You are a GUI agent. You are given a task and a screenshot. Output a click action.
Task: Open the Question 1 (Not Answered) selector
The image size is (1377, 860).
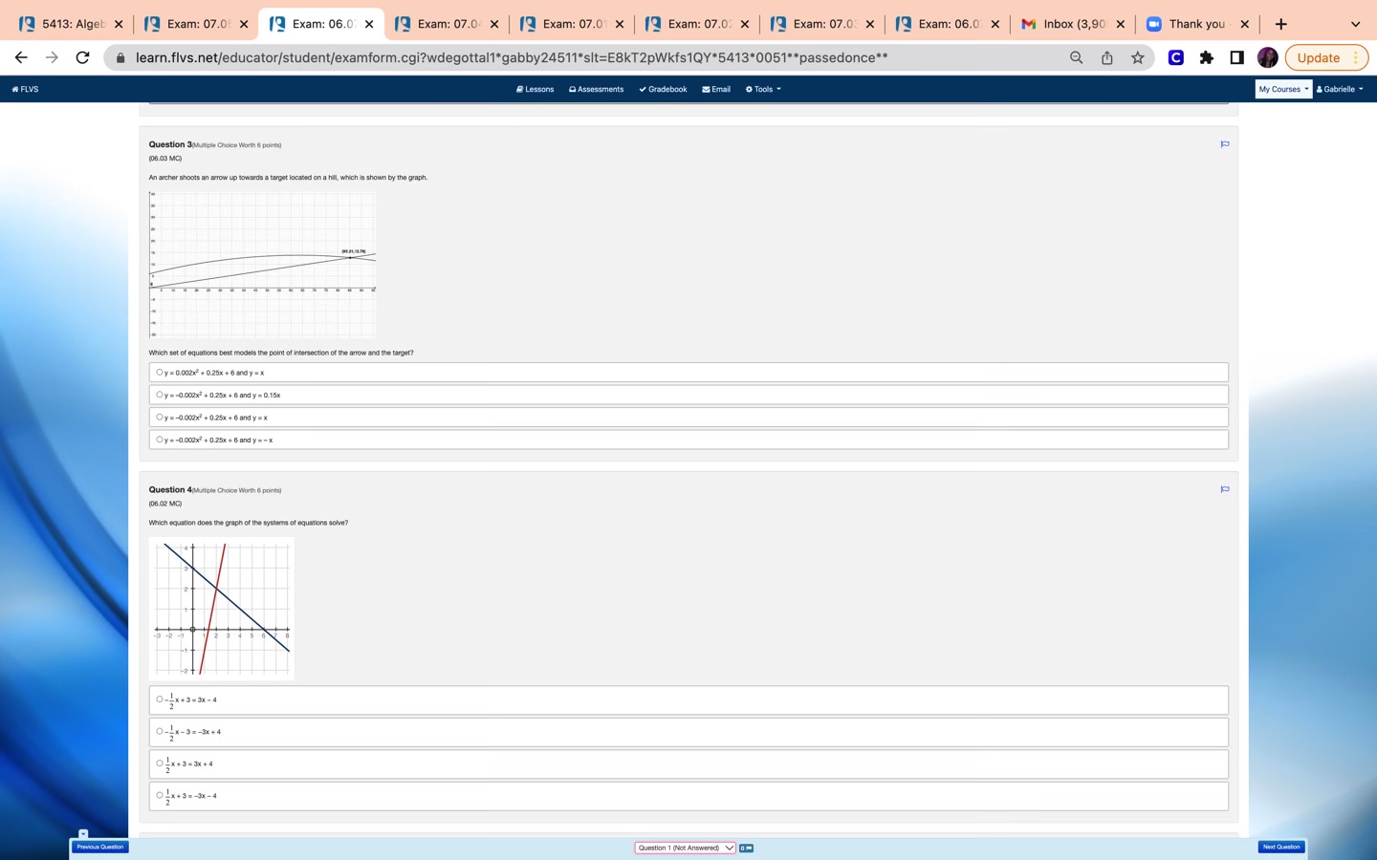[x=686, y=848]
